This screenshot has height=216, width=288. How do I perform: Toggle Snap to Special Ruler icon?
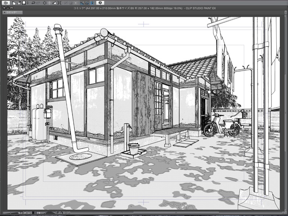pos(87,3)
